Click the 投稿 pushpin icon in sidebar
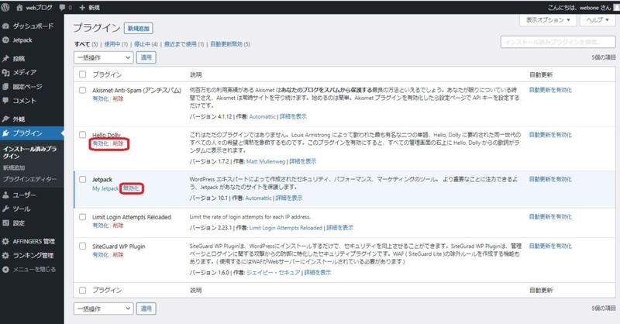This screenshot has width=620, height=324. [5, 59]
